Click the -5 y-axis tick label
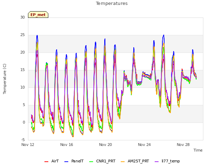This screenshot has width=224, height=168. coord(23,140)
